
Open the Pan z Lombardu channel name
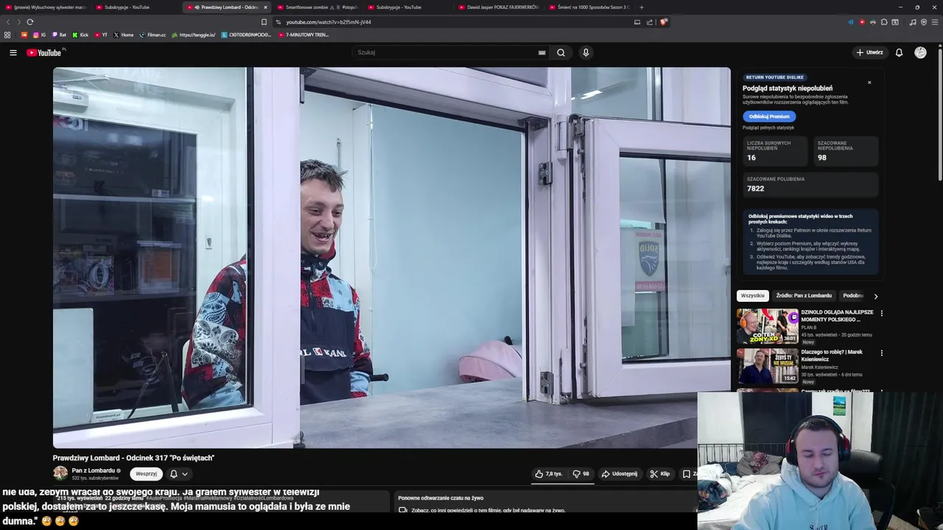(x=94, y=470)
